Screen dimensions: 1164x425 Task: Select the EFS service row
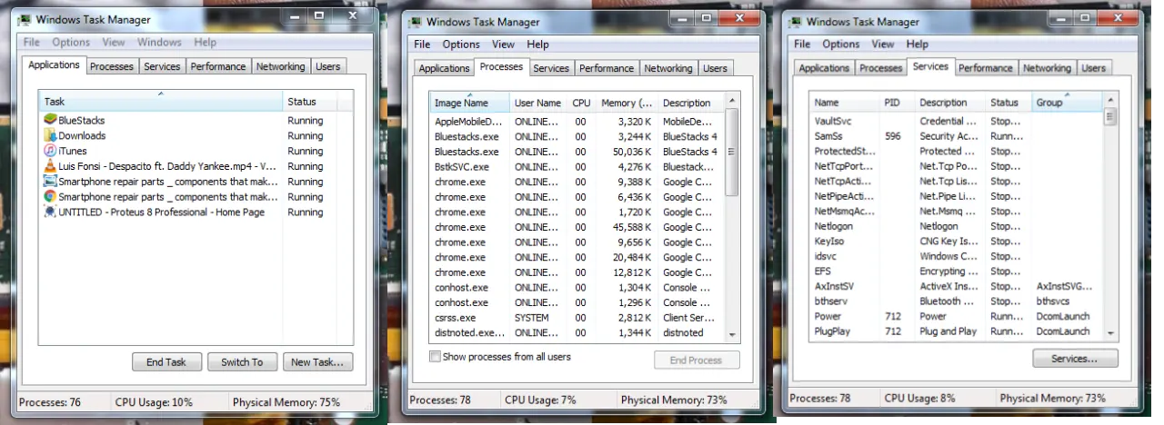coord(957,271)
